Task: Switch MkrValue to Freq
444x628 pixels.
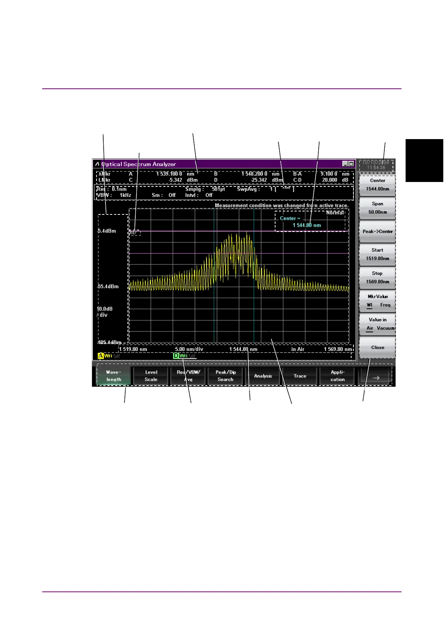Action: (x=385, y=305)
